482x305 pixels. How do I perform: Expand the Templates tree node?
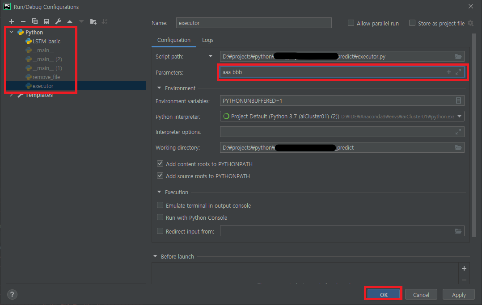[x=11, y=95]
